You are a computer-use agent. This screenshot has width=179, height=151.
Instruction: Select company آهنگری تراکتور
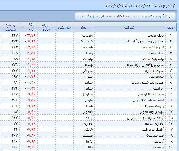tap(152, 130)
